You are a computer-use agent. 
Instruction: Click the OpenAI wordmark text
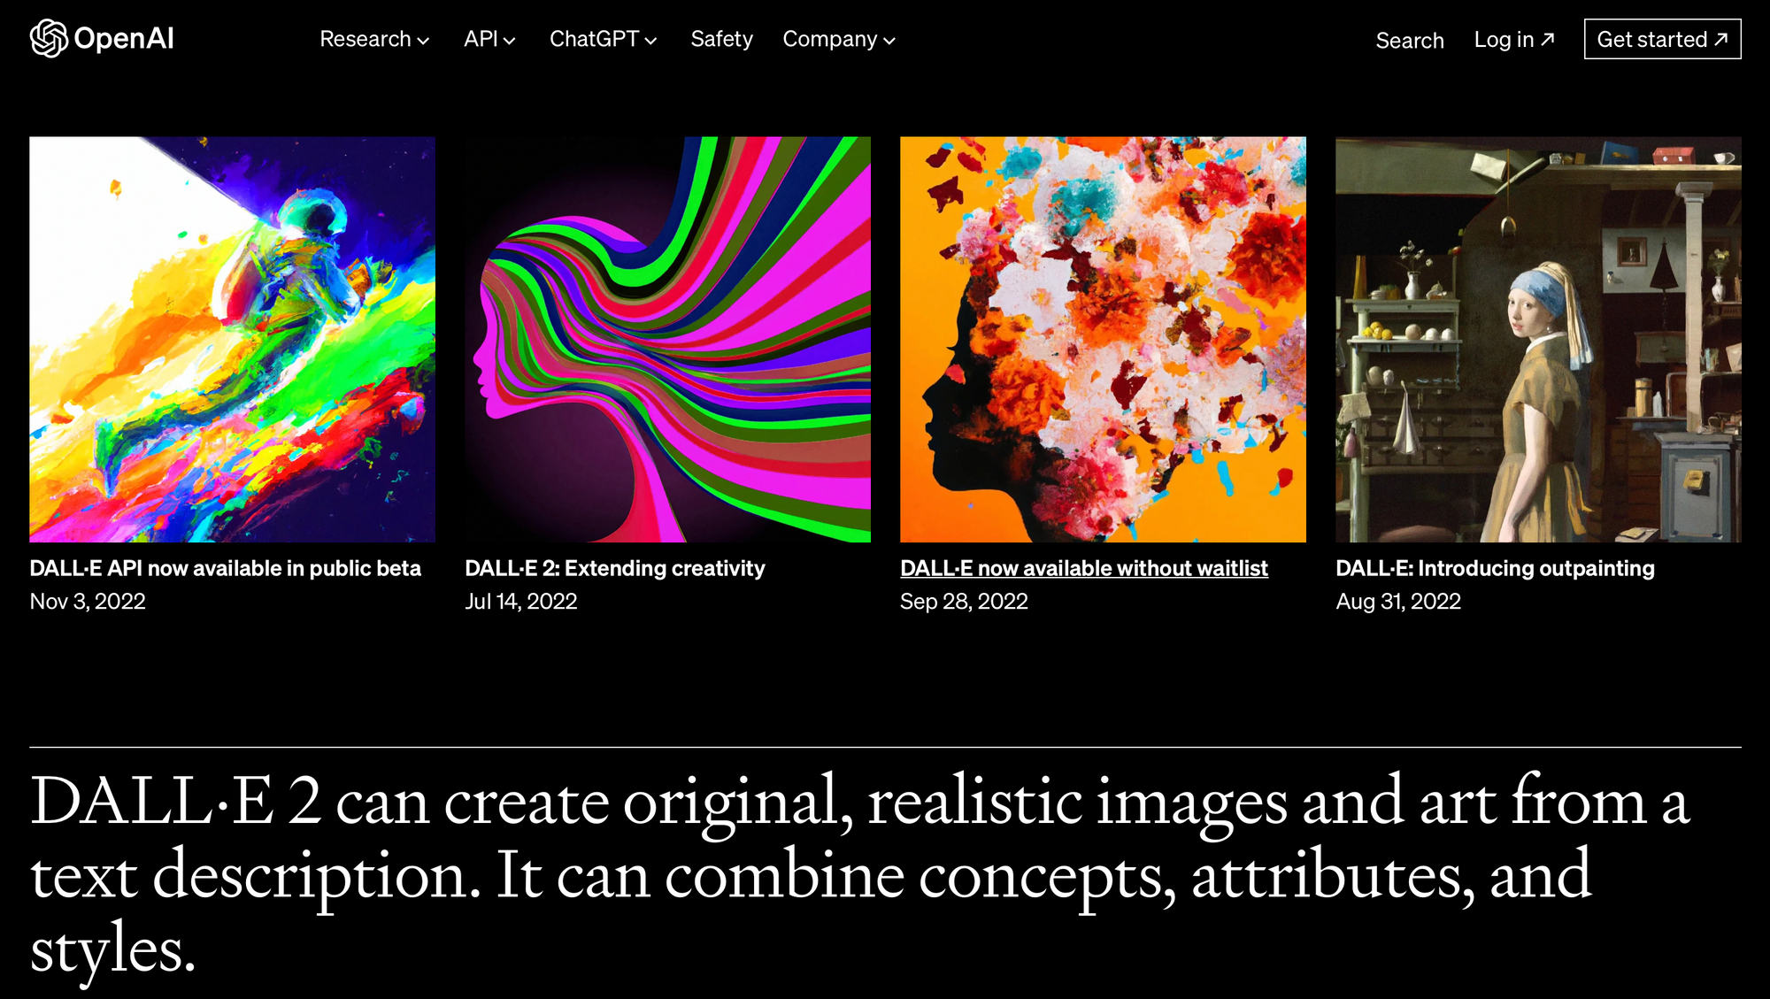(x=124, y=39)
